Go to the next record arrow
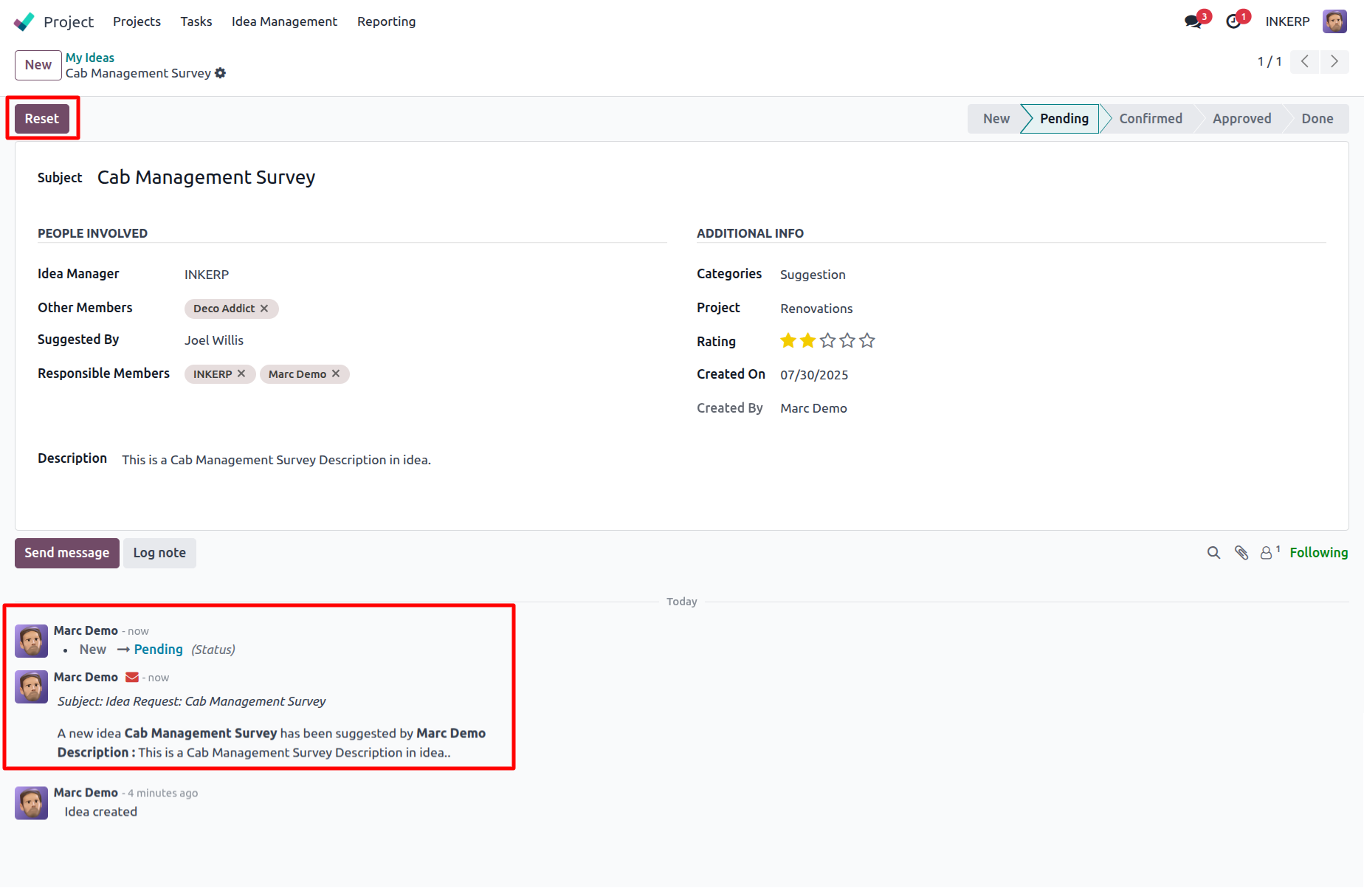1364x888 pixels. (x=1334, y=61)
